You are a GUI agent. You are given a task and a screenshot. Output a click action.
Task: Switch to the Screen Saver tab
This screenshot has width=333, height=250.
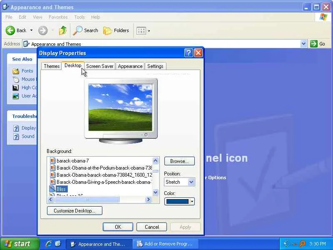tap(99, 66)
